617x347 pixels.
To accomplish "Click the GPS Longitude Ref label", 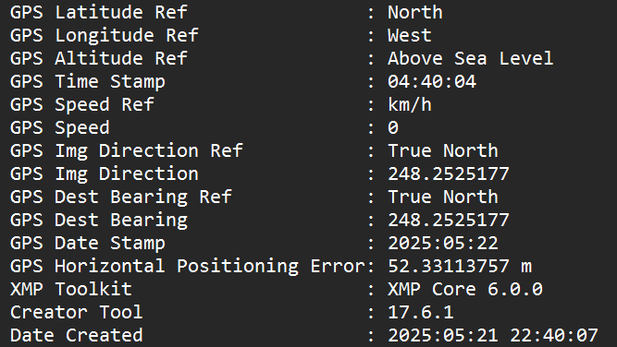I will [105, 35].
